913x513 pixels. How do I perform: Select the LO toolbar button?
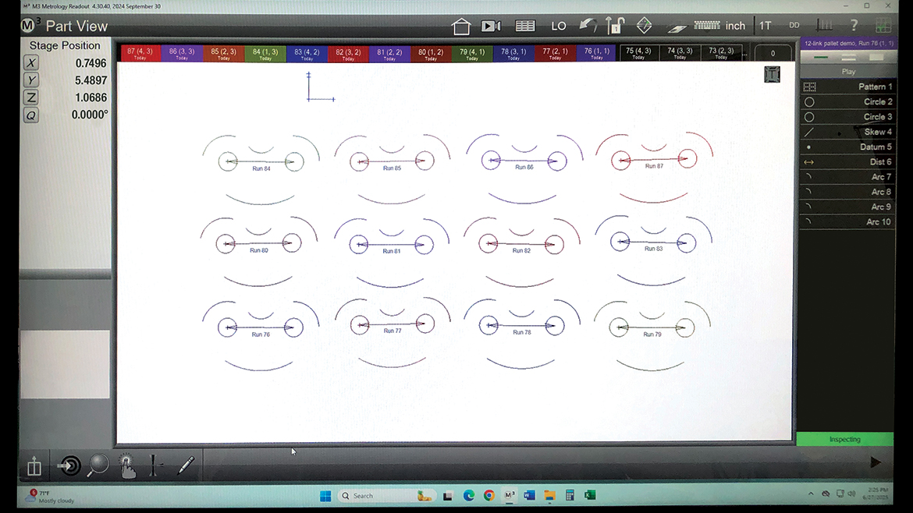point(559,27)
